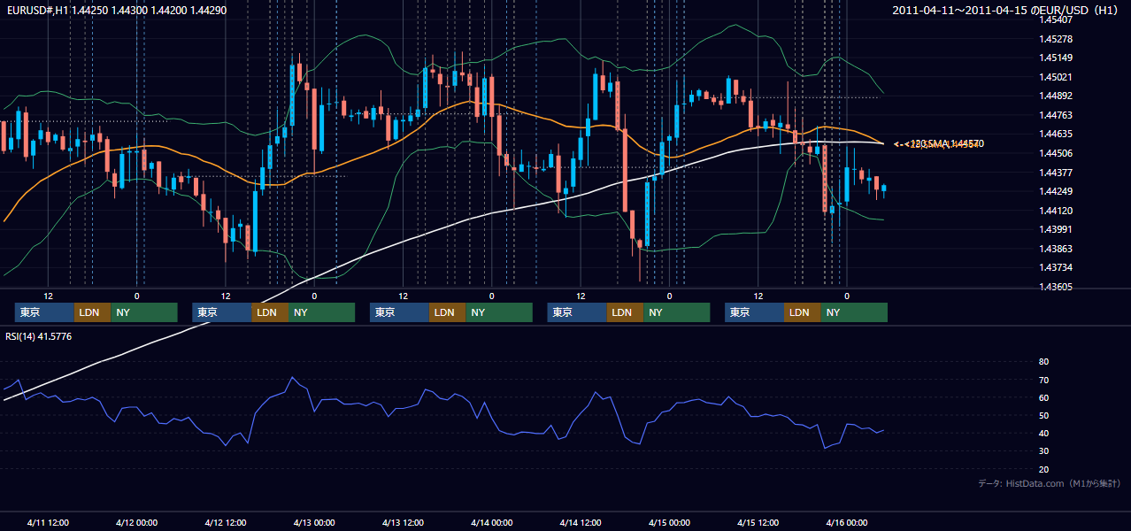The image size is (1131, 531).
Task: Click RSI scale value 40
Action: 1043,434
